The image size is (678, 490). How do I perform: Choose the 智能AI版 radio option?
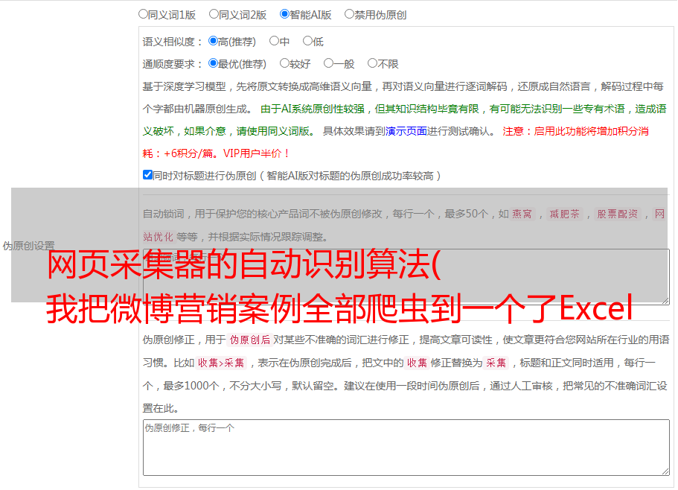[284, 14]
